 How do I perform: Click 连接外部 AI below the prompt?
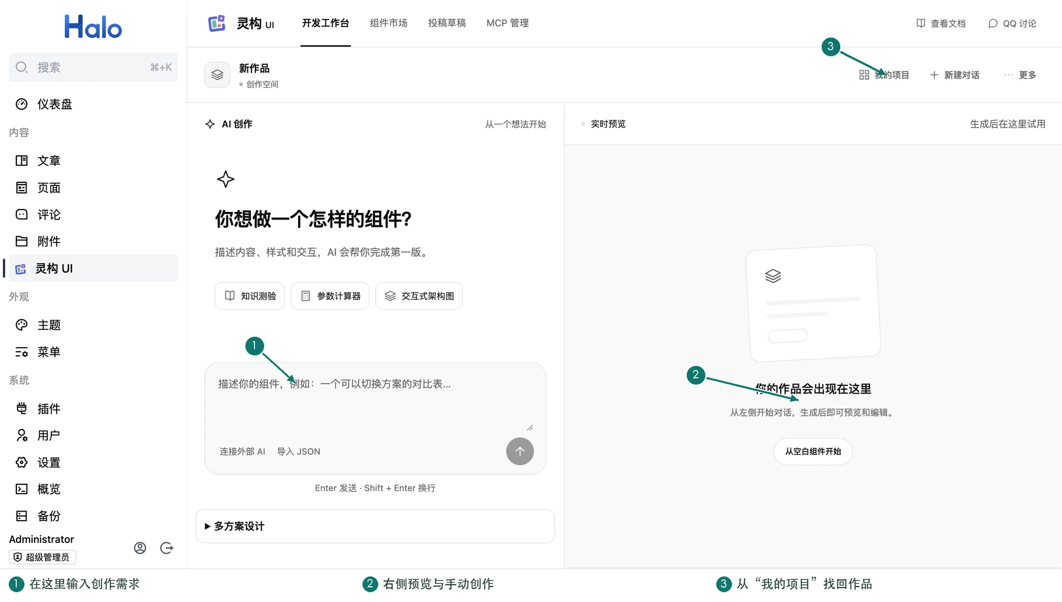click(x=242, y=451)
